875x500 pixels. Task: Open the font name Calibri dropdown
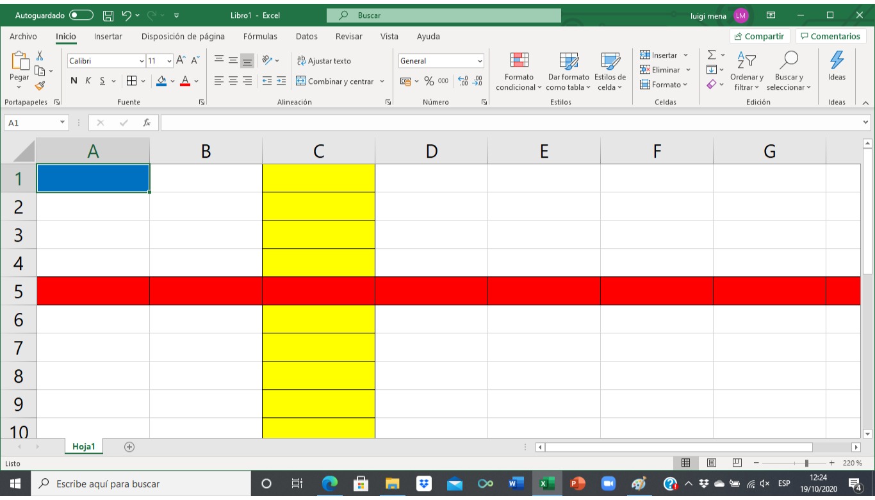[142, 60]
